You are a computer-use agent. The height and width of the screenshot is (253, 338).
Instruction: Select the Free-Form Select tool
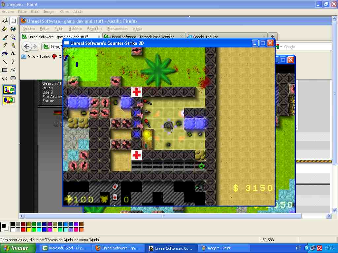pyautogui.click(x=5, y=21)
